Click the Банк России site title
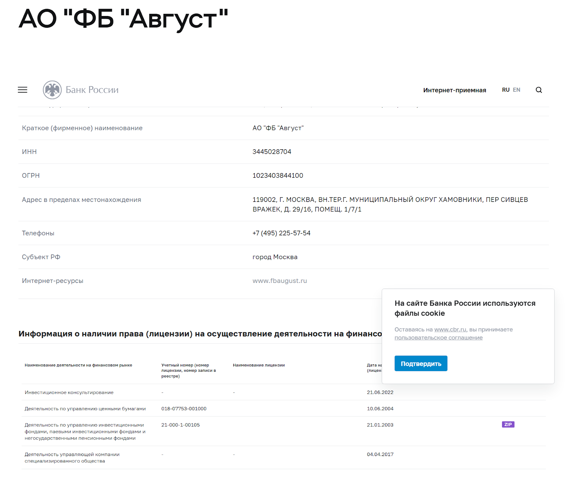The height and width of the screenshot is (477, 569). point(92,90)
